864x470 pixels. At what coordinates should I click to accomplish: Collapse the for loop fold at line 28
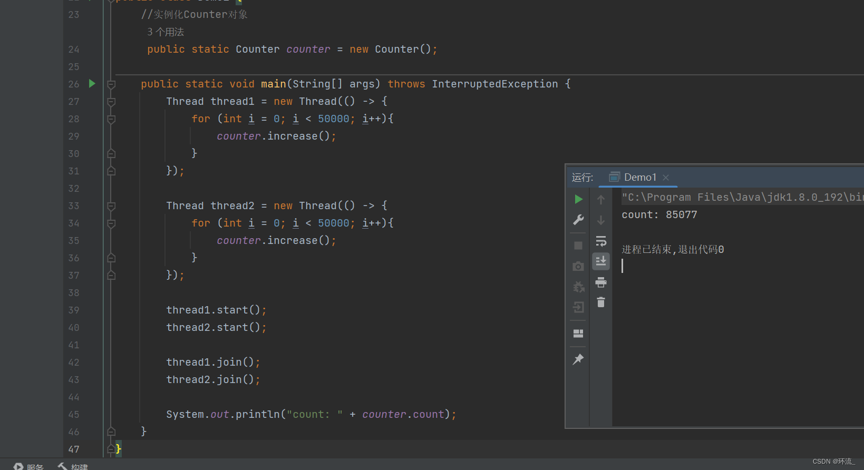[111, 119]
